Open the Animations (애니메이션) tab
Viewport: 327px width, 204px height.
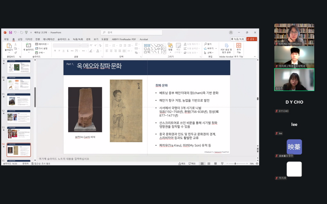pyautogui.click(x=49, y=39)
